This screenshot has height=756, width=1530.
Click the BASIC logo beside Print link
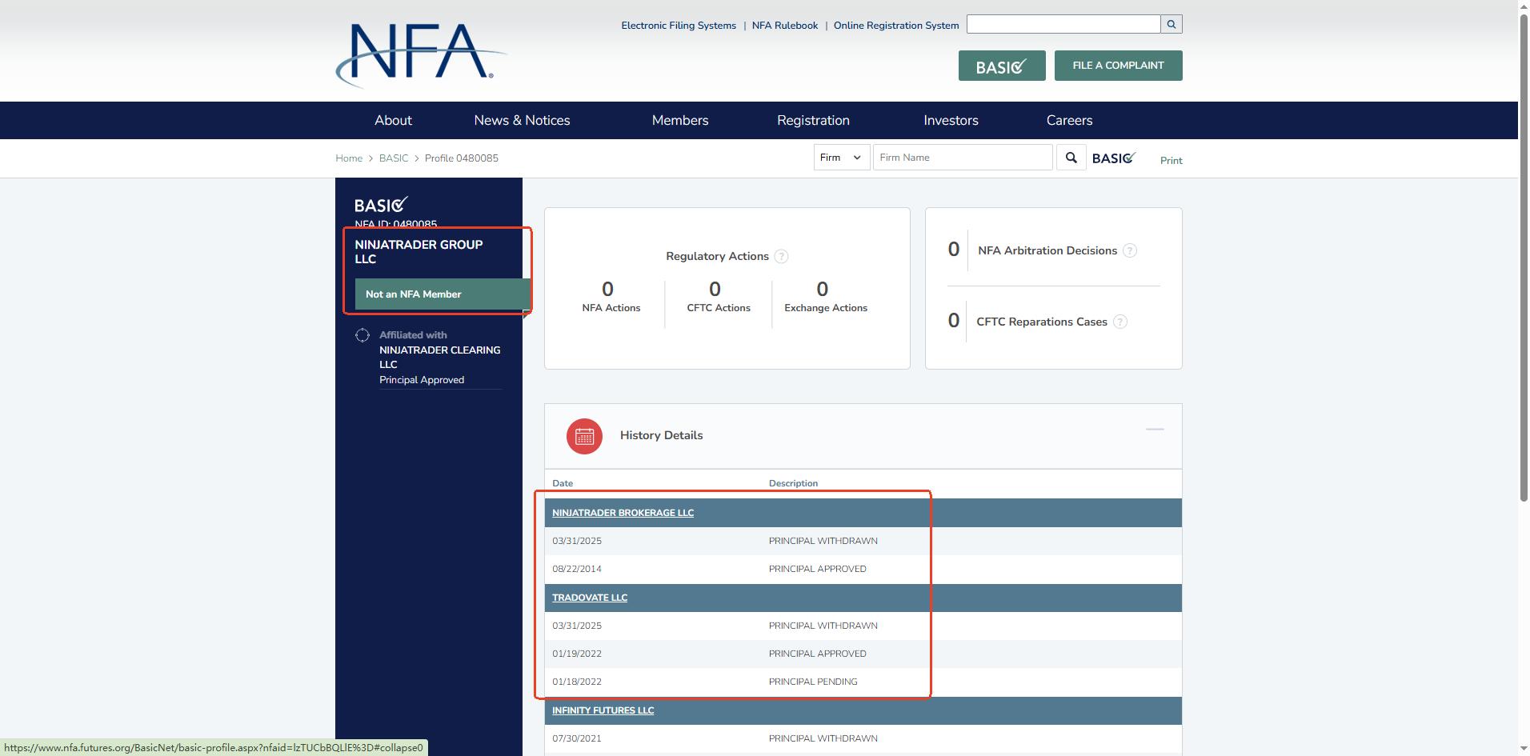click(x=1114, y=158)
